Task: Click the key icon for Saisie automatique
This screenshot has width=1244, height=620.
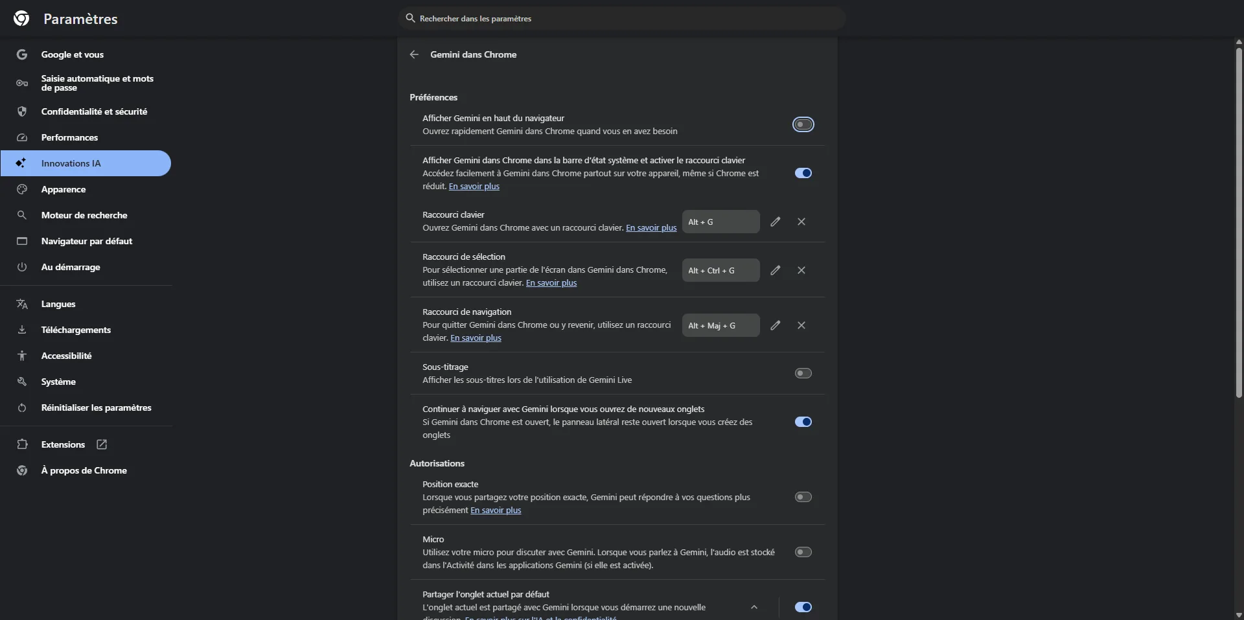Action: [x=22, y=83]
